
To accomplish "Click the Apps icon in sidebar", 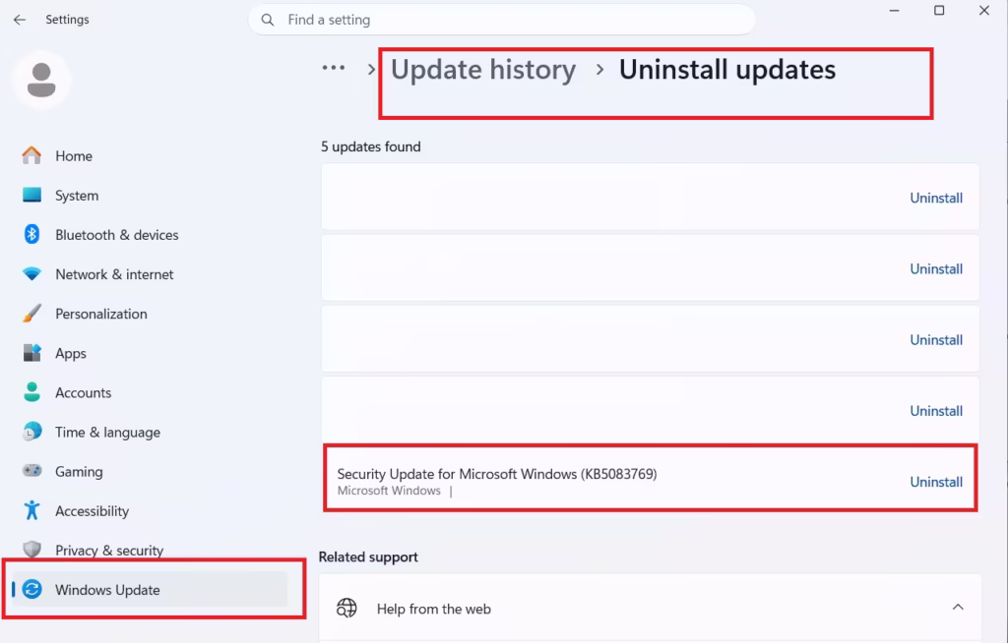I will point(31,353).
